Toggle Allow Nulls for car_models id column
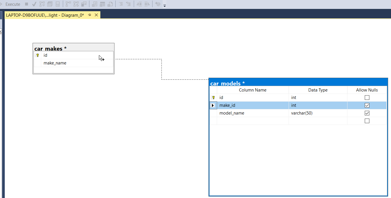Image resolution: width=391 pixels, height=198 pixels. click(x=367, y=98)
